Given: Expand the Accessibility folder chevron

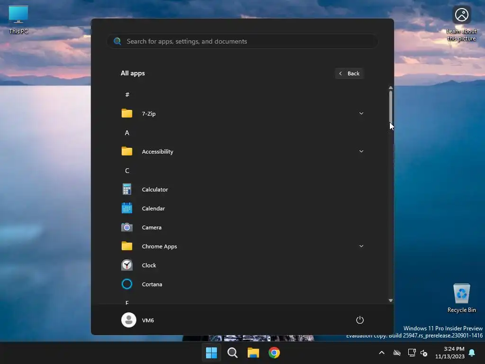Looking at the screenshot, I should (x=361, y=151).
